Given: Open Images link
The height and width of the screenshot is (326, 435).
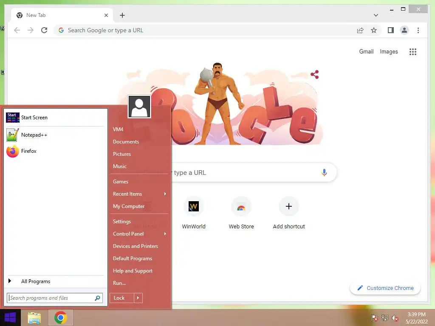Looking at the screenshot, I should tap(389, 51).
